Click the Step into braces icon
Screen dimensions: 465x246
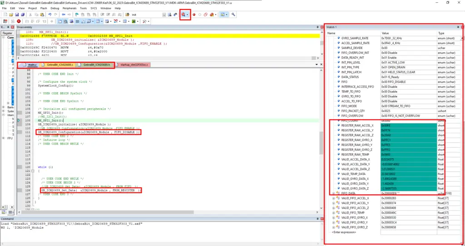point(27,21)
